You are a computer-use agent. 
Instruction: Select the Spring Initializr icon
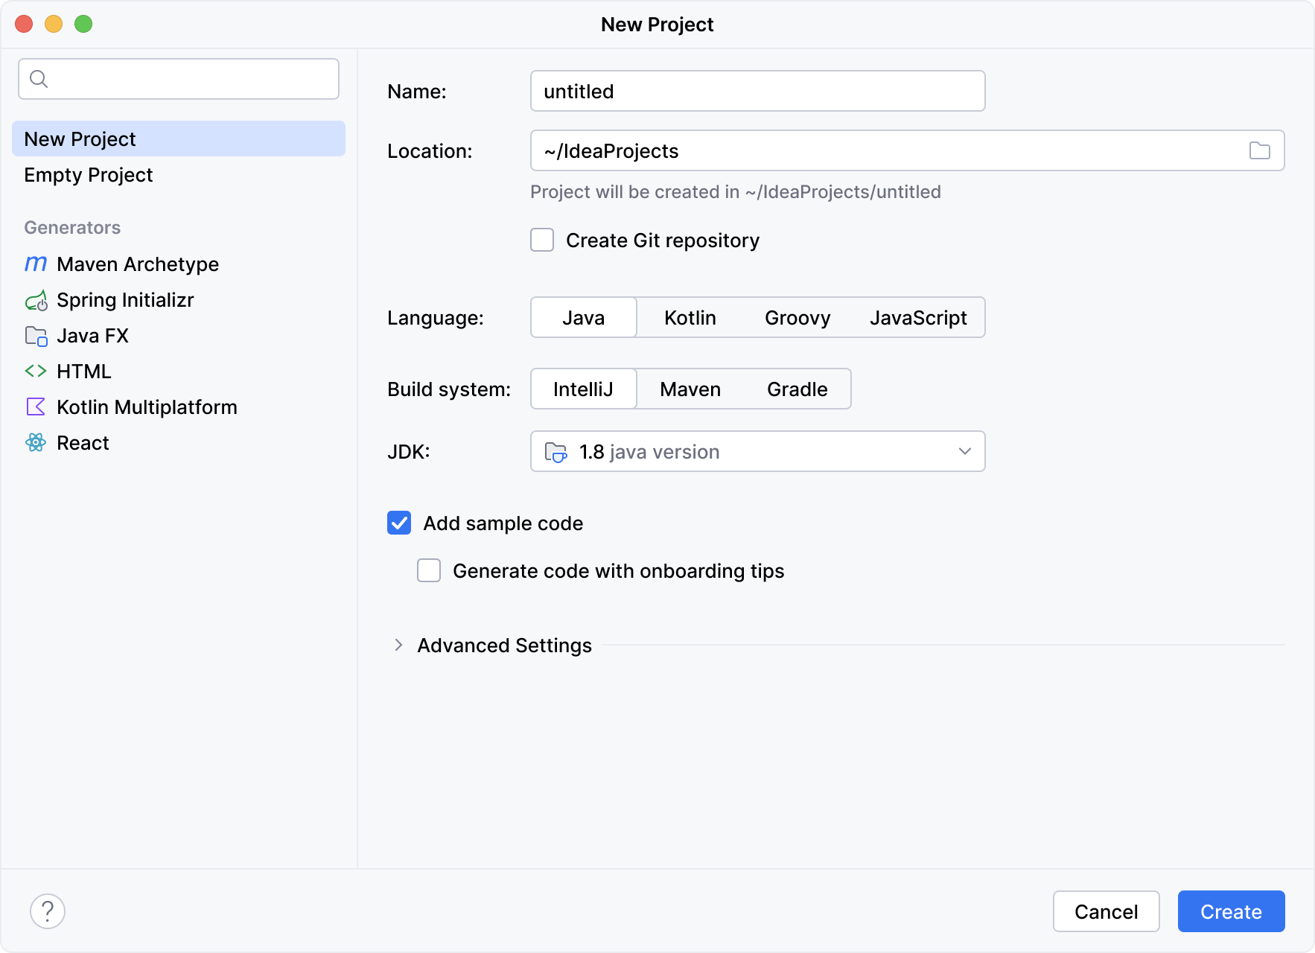[36, 300]
